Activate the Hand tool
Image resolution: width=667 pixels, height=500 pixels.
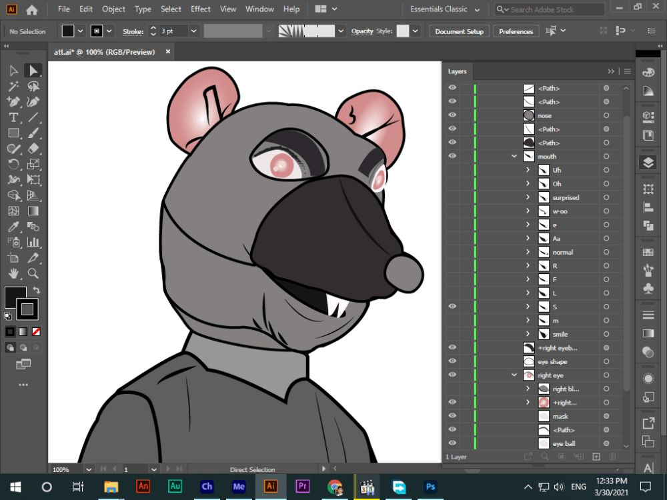tap(13, 273)
